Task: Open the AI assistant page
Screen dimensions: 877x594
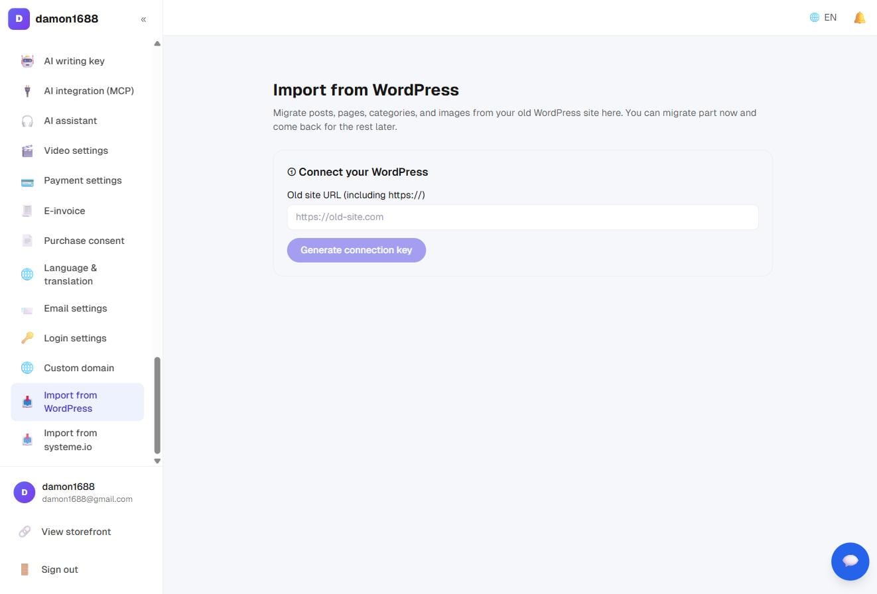Action: (77, 121)
